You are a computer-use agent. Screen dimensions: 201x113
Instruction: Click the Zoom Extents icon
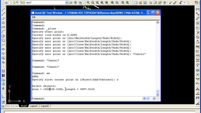coord(127,3)
